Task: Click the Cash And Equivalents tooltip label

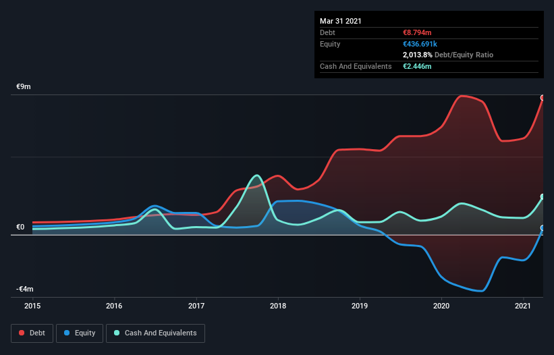Action: point(356,66)
